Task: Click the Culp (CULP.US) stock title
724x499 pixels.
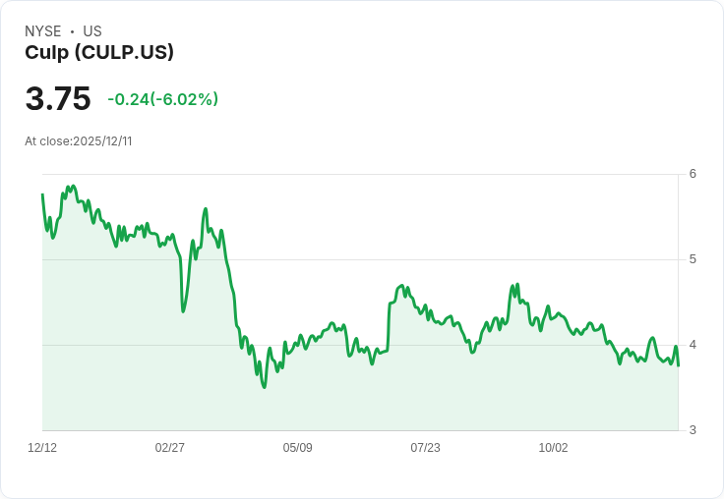Action: pos(99,53)
